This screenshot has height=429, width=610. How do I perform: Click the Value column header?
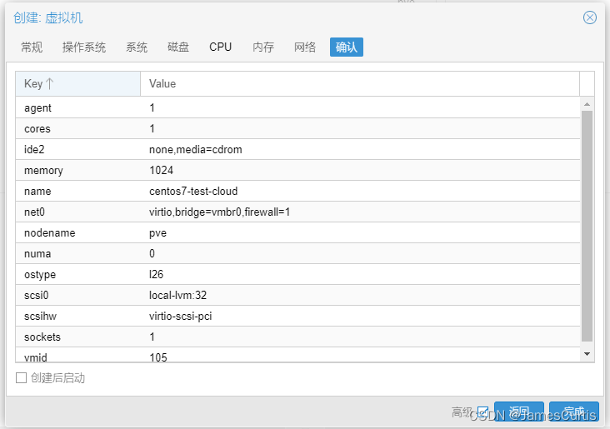(x=360, y=83)
